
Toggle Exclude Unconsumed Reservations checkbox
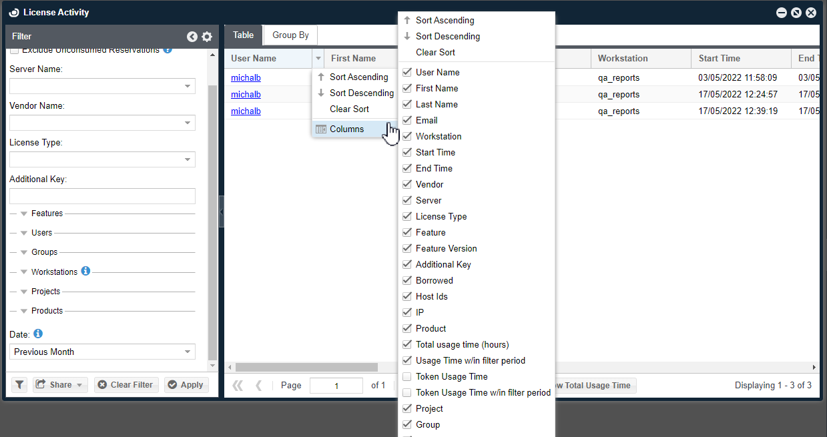tap(14, 50)
